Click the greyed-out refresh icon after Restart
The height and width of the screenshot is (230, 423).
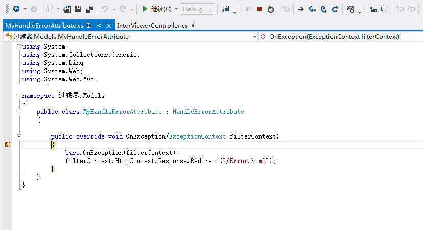286,9
